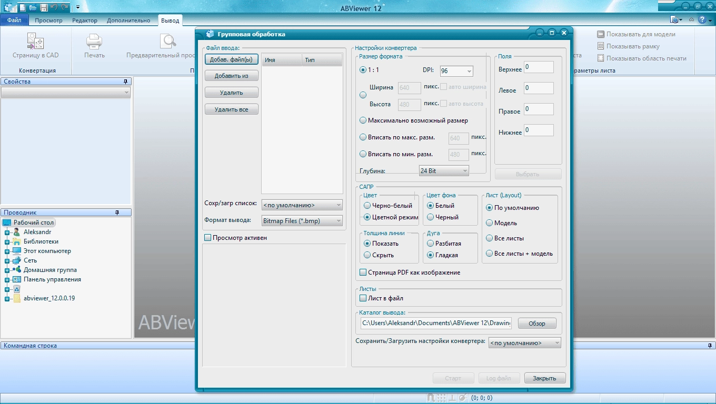Toggle the snap magnet icon in status bar
Screen dimensions: 716x404
tap(431, 398)
